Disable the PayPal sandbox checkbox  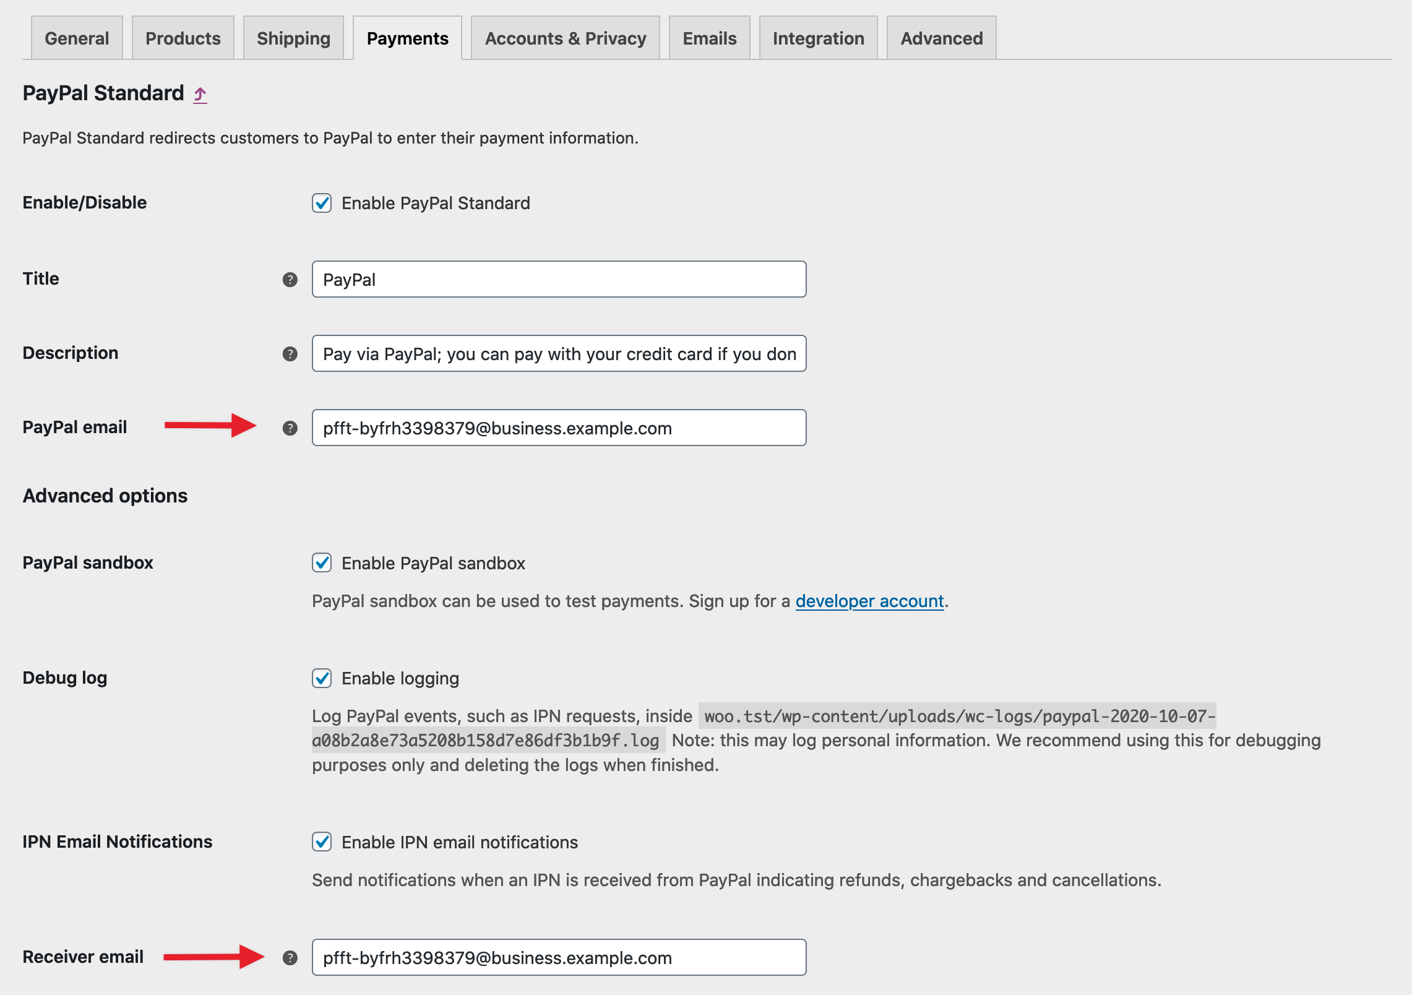321,563
